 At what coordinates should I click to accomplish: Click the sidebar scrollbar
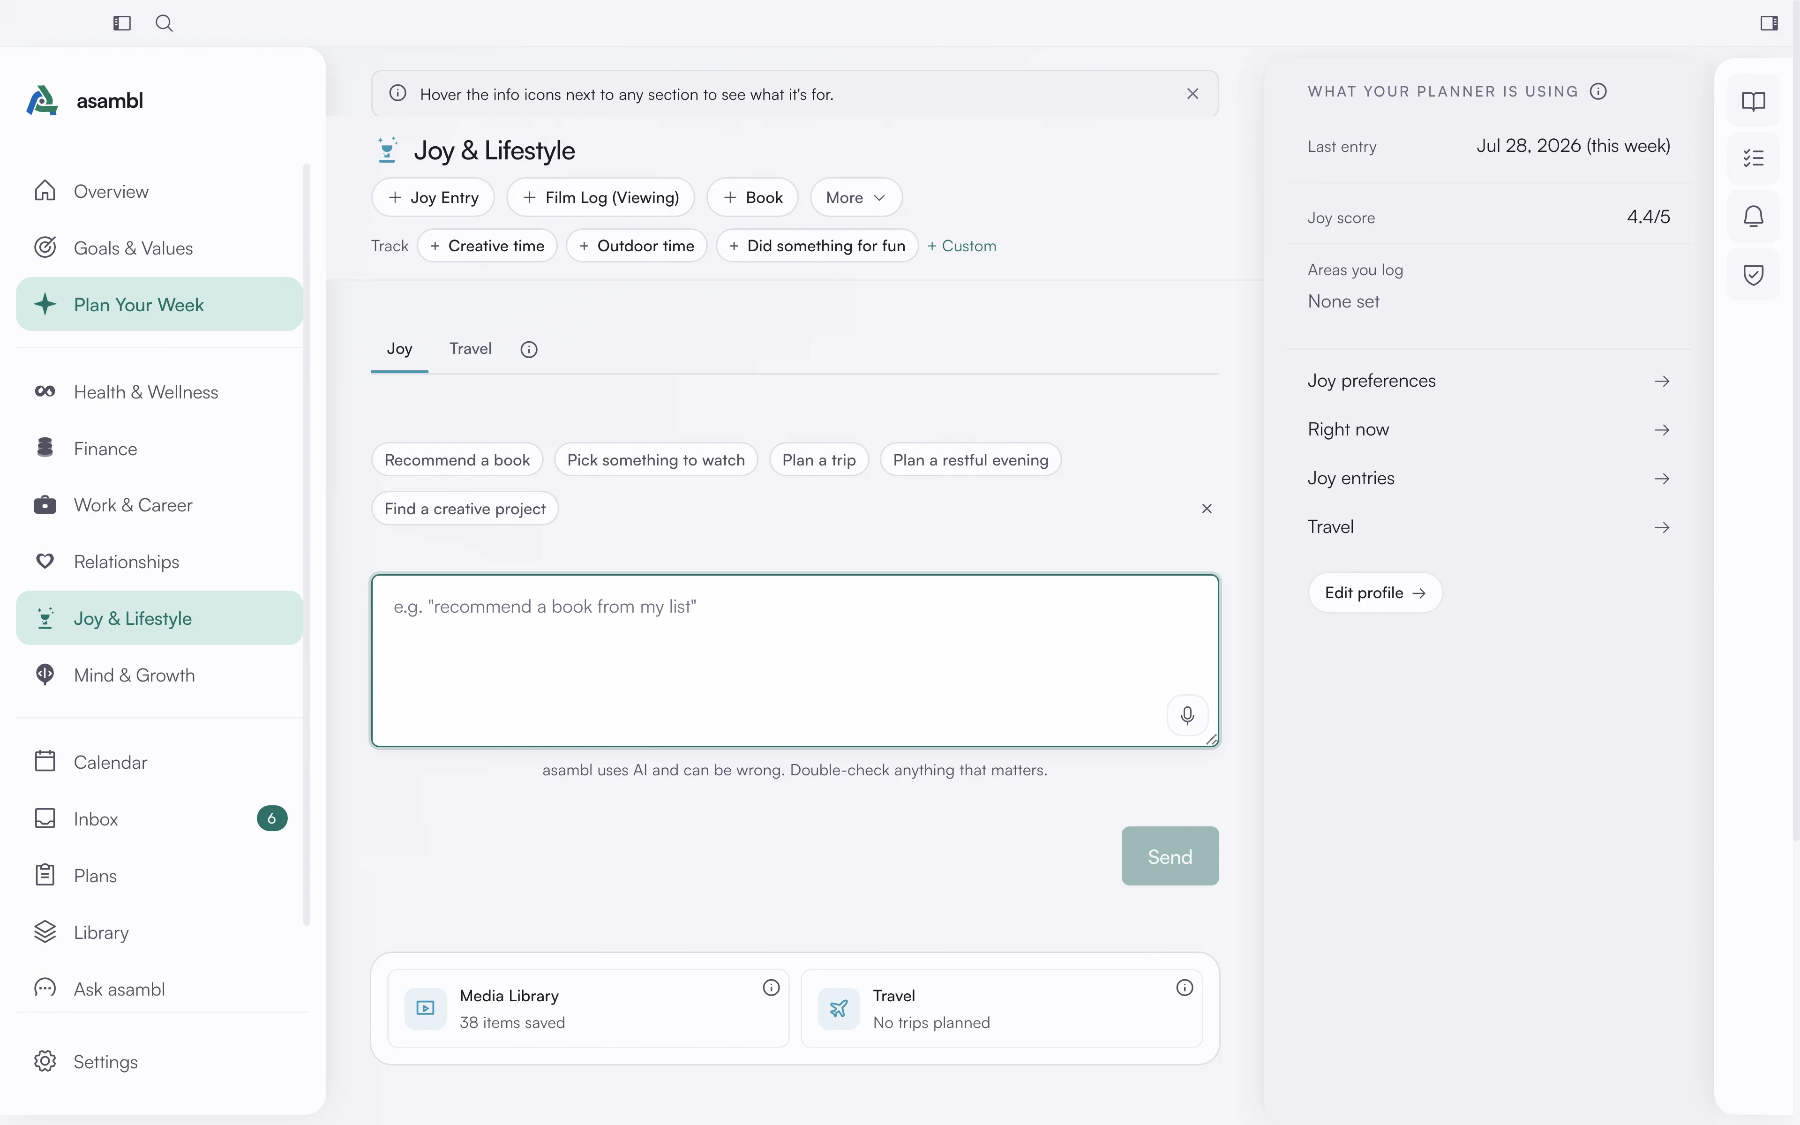coord(307,545)
